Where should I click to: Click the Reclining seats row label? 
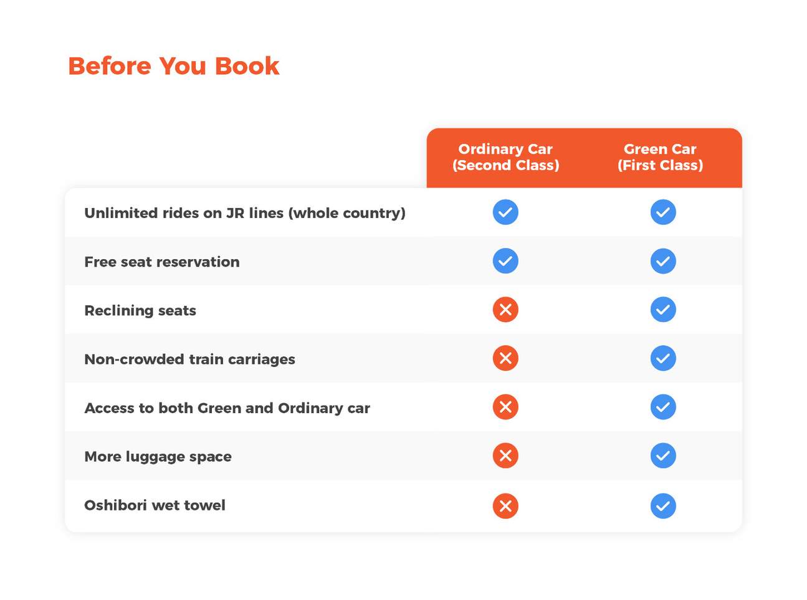[140, 310]
